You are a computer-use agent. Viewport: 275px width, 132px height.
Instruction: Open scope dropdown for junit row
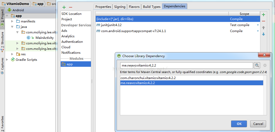[x=258, y=25]
